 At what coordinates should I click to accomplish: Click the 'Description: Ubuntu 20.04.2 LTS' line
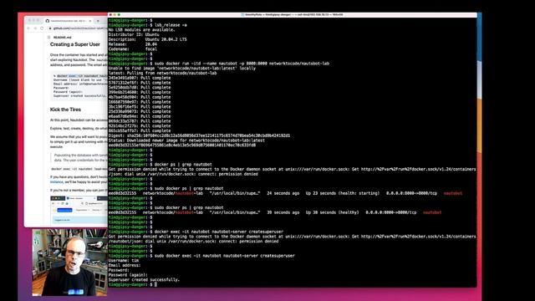148,39
